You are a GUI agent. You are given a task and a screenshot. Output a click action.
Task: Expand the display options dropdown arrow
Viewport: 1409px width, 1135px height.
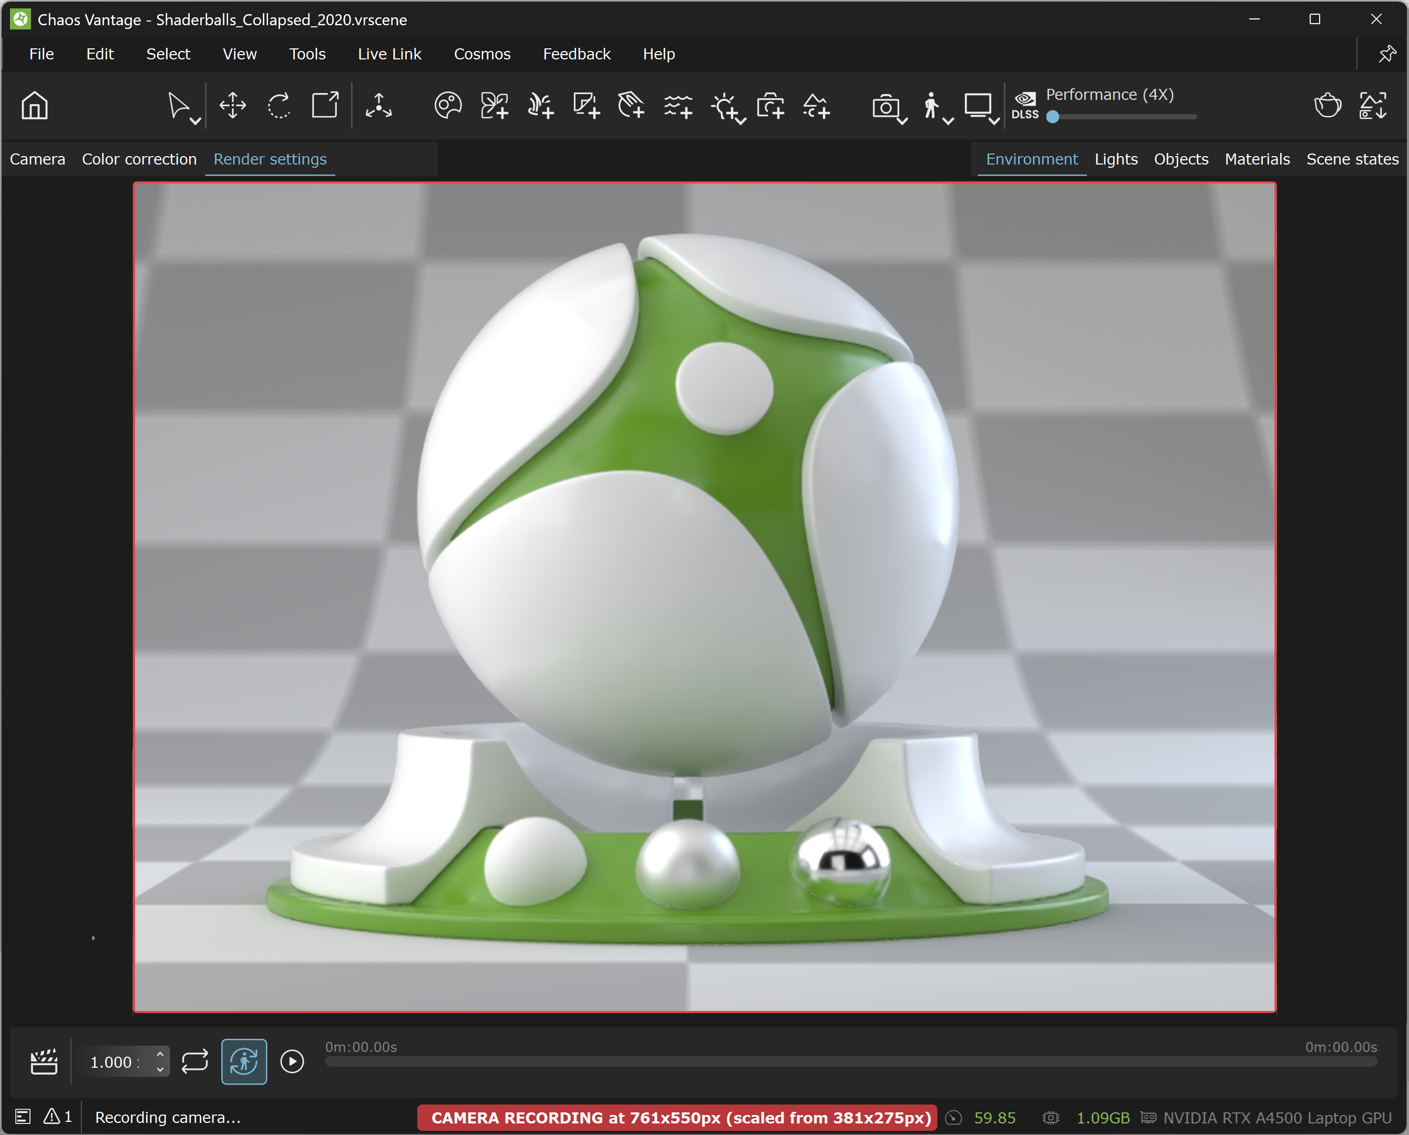[994, 121]
